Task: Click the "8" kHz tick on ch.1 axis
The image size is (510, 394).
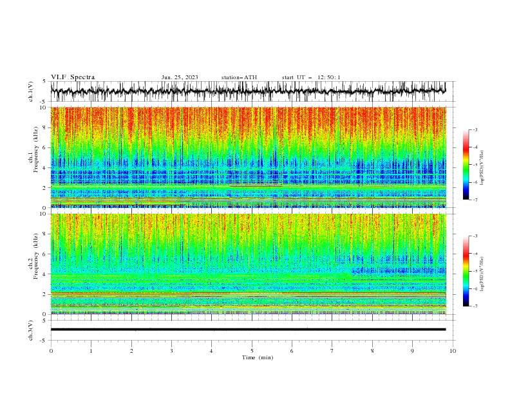Action: (45, 127)
